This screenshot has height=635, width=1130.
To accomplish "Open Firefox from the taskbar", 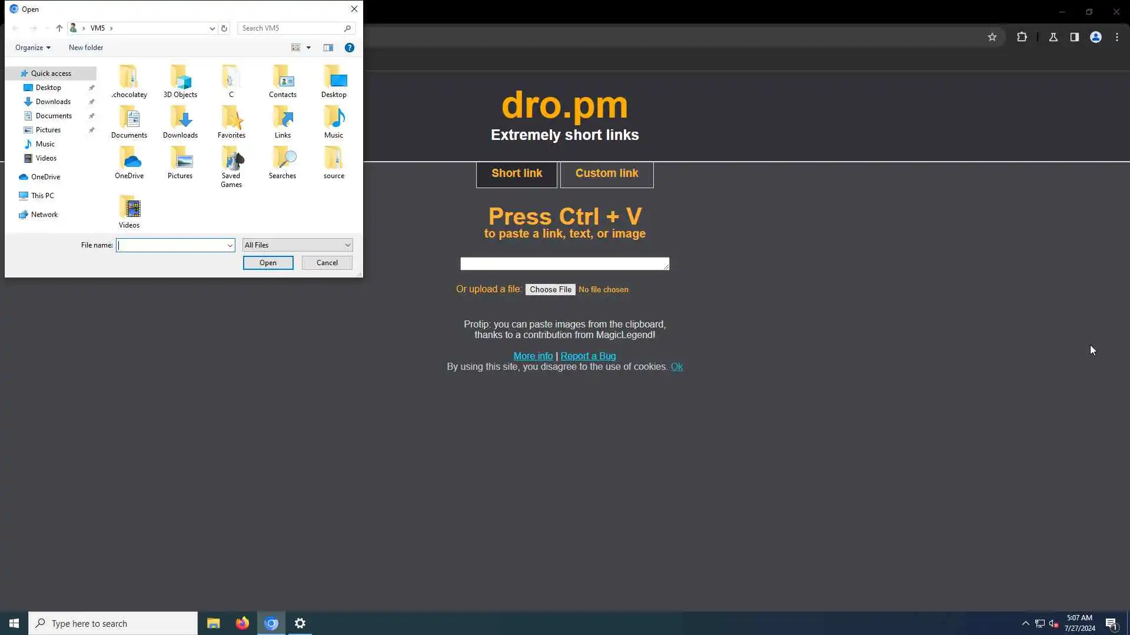I will click(242, 623).
